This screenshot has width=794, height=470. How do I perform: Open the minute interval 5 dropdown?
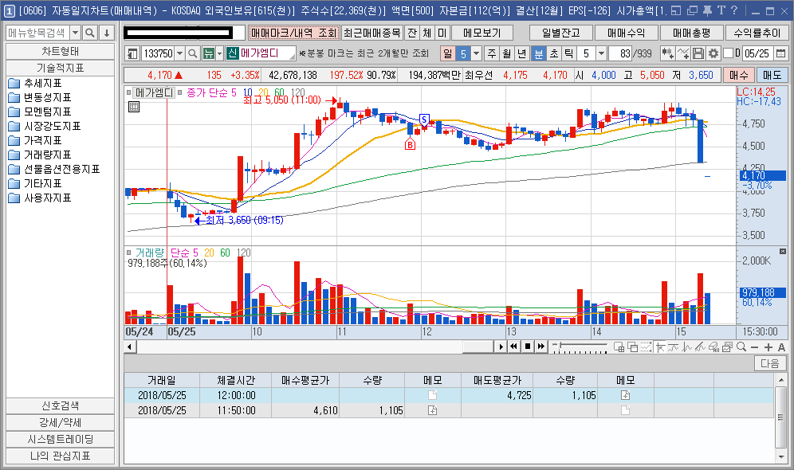(x=601, y=53)
